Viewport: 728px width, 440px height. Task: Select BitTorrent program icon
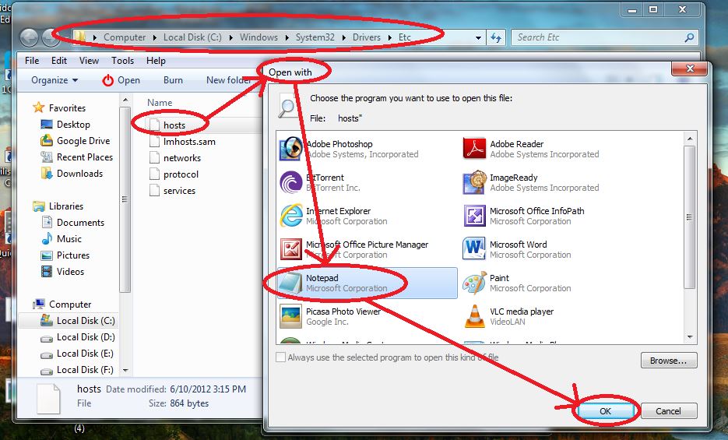291,182
